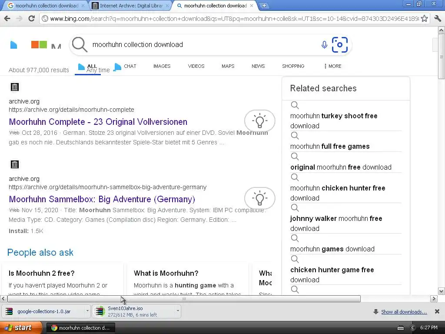The image size is (445, 334).
Task: Select the IMAGES search tab
Action: point(162,66)
